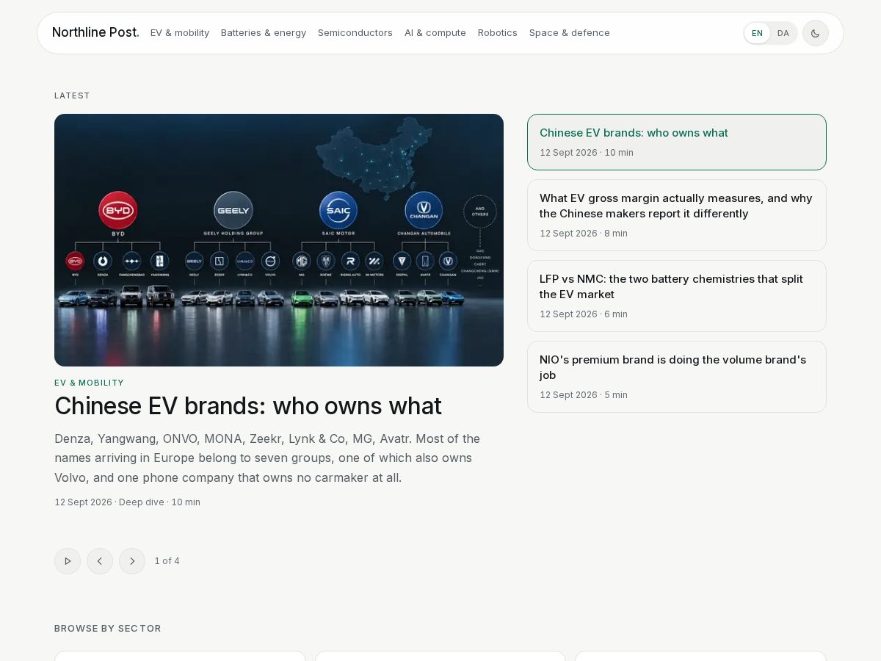The width and height of the screenshot is (881, 661).
Task: Click the article summary starting 'Denza, Yangwang'
Action: [x=267, y=458]
